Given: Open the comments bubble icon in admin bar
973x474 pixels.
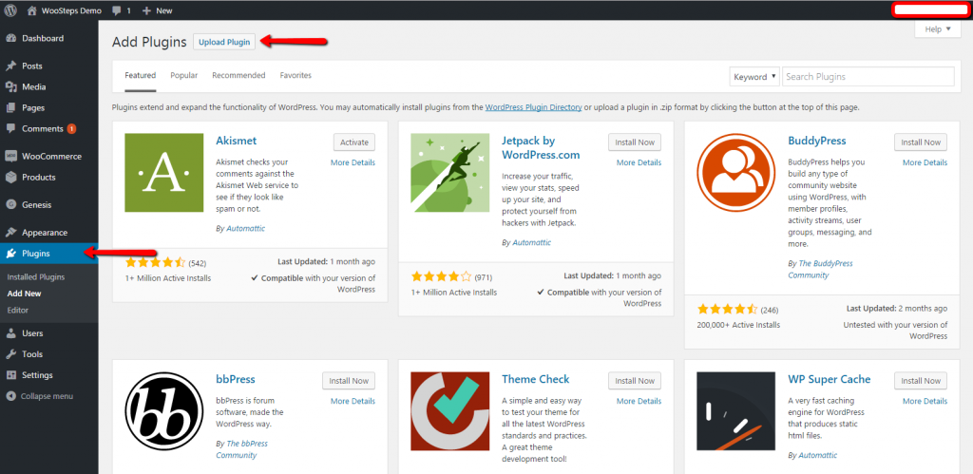Looking at the screenshot, I should tap(116, 10).
